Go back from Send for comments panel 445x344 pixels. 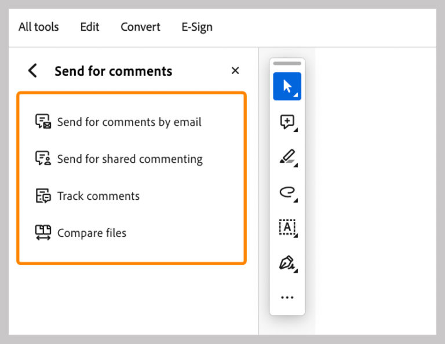(x=32, y=71)
